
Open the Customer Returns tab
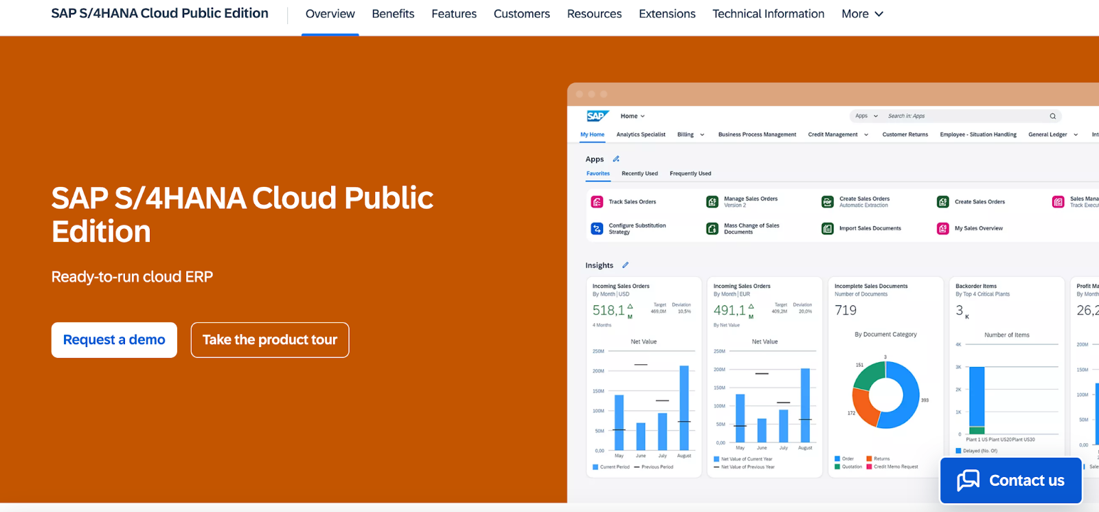(905, 135)
